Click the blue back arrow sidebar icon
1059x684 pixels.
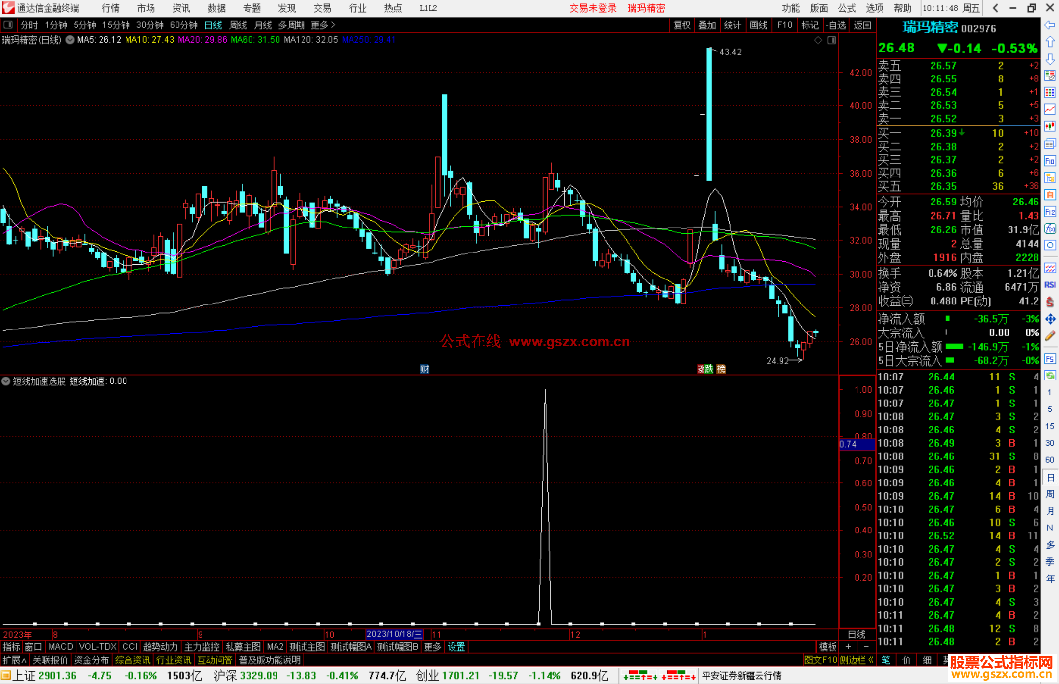[1050, 25]
